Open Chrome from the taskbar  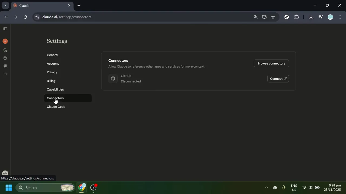(x=82, y=188)
